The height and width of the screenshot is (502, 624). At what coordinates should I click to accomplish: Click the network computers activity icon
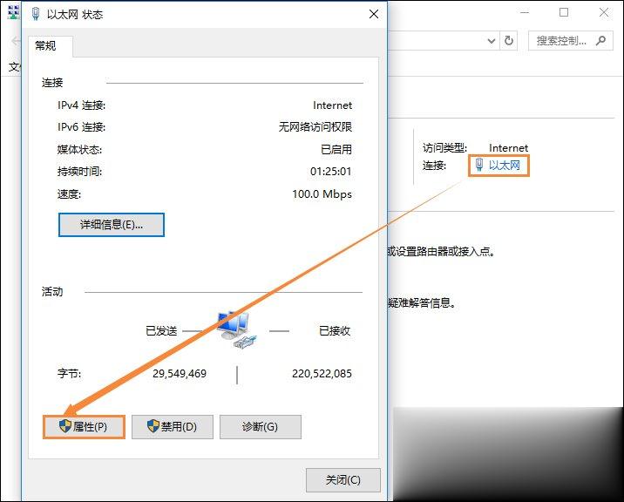237,330
